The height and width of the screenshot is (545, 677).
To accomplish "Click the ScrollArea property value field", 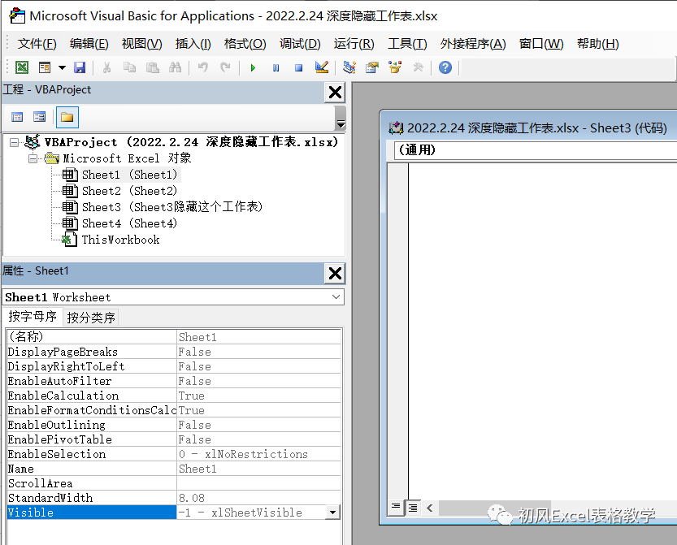I will click(x=258, y=483).
